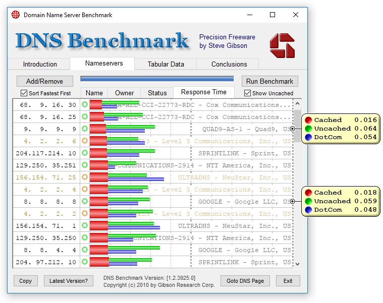Viewport: 383px width, 303px height.
Task: Click the orange status circle for 4.2.2.2
Action: [x=85, y=213]
